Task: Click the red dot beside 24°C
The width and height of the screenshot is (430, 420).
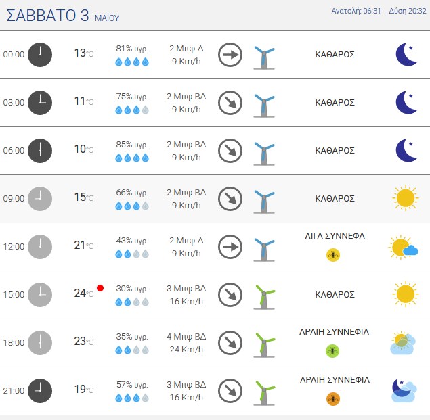Action: (100, 288)
